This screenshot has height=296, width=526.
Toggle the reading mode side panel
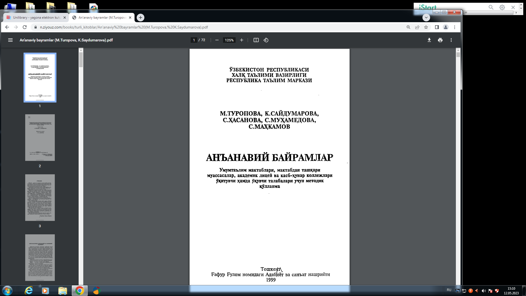(x=436, y=27)
